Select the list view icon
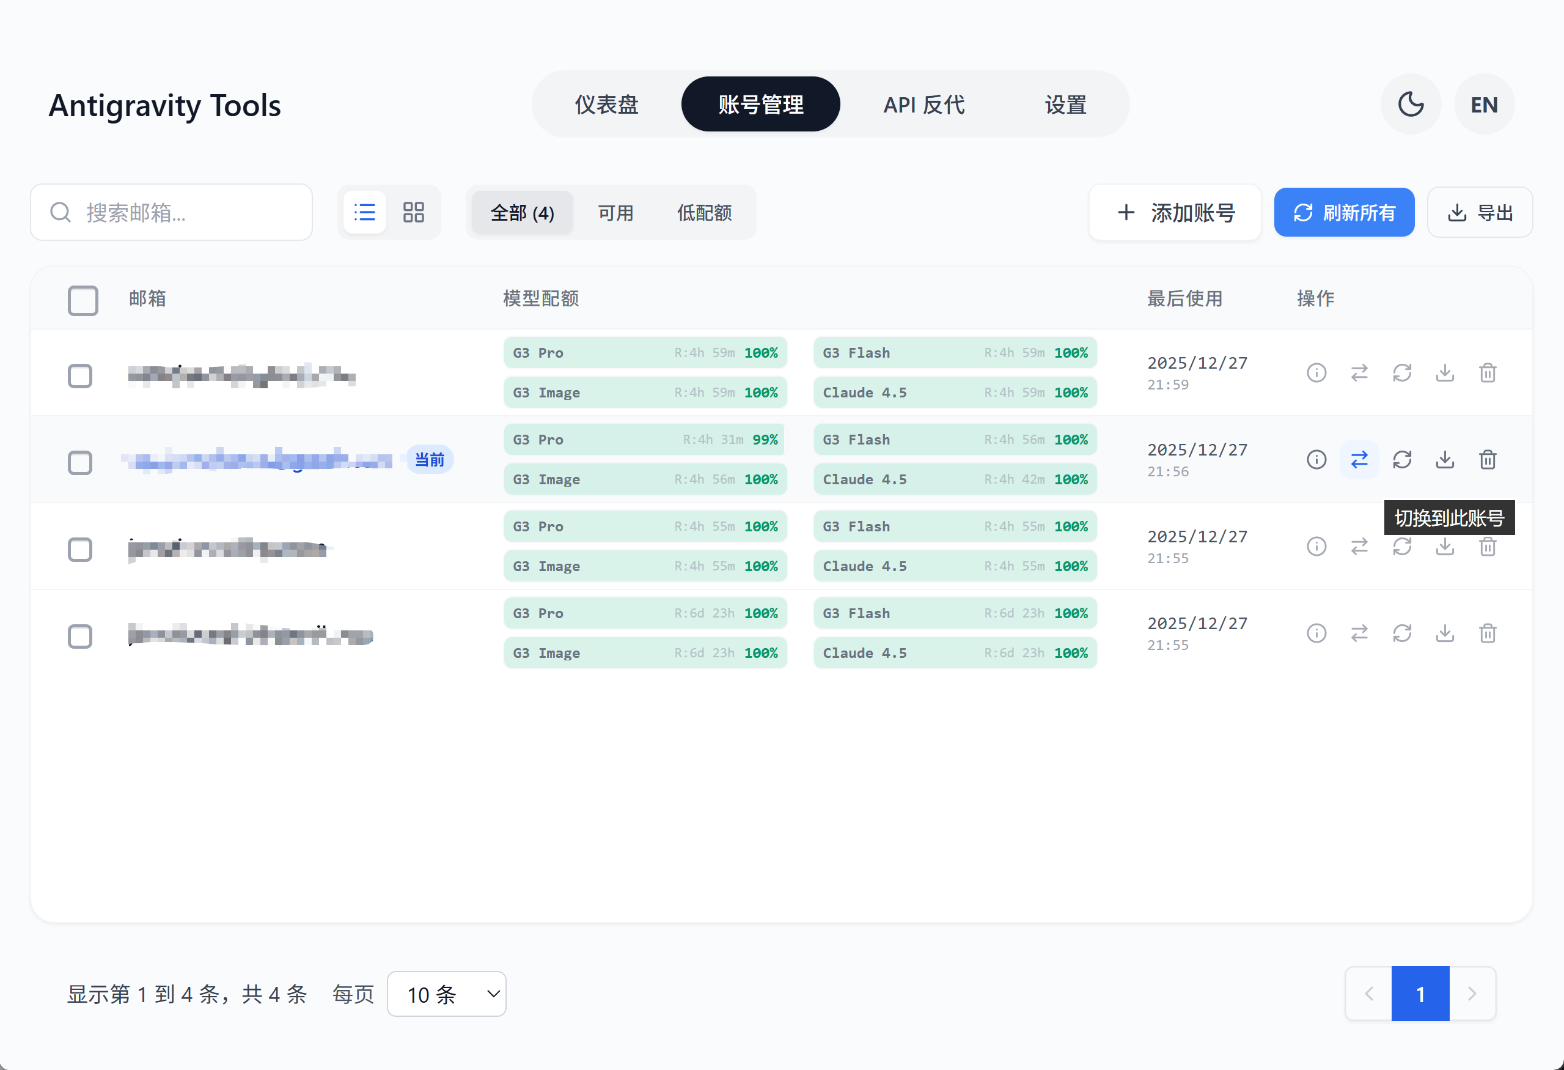1564x1070 pixels. click(x=364, y=213)
